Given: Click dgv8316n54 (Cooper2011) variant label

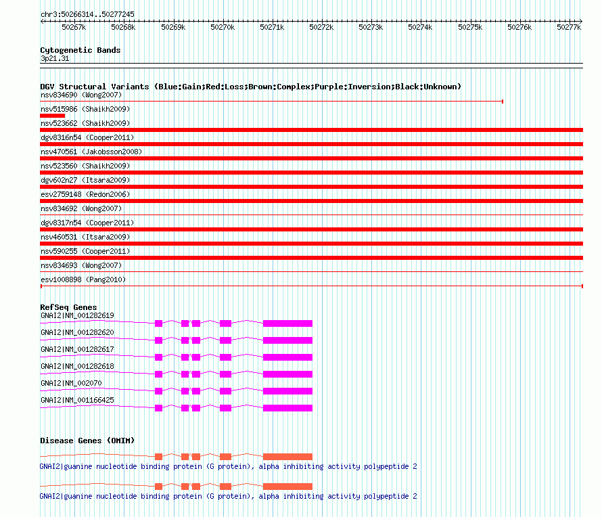Looking at the screenshot, I should [x=87, y=137].
